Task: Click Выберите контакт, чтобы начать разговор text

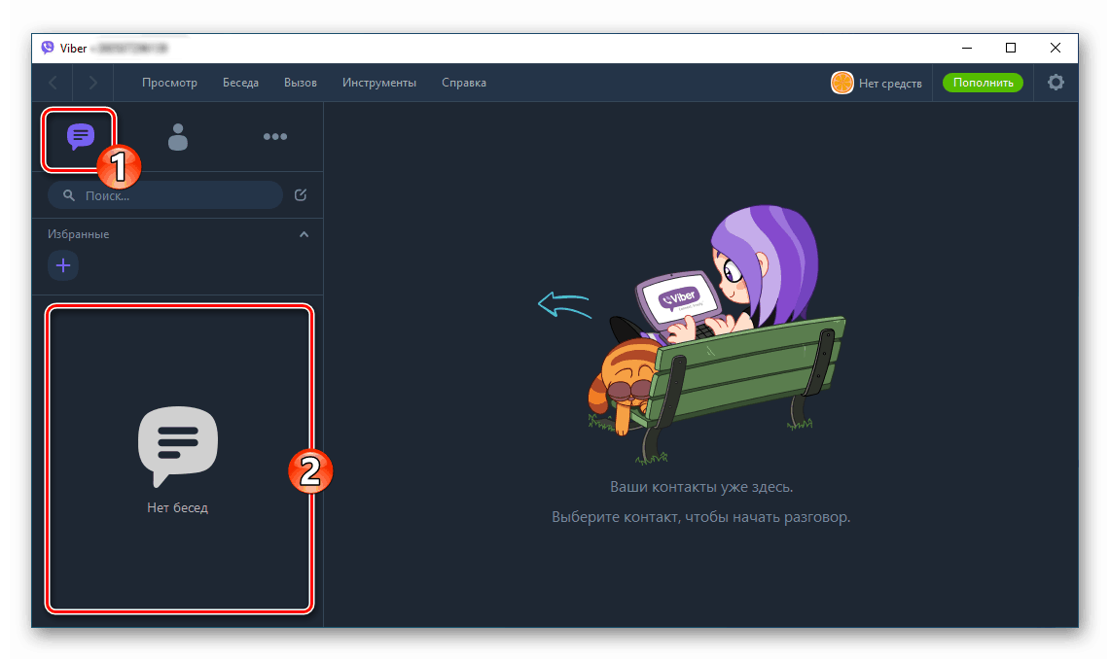Action: click(x=700, y=517)
